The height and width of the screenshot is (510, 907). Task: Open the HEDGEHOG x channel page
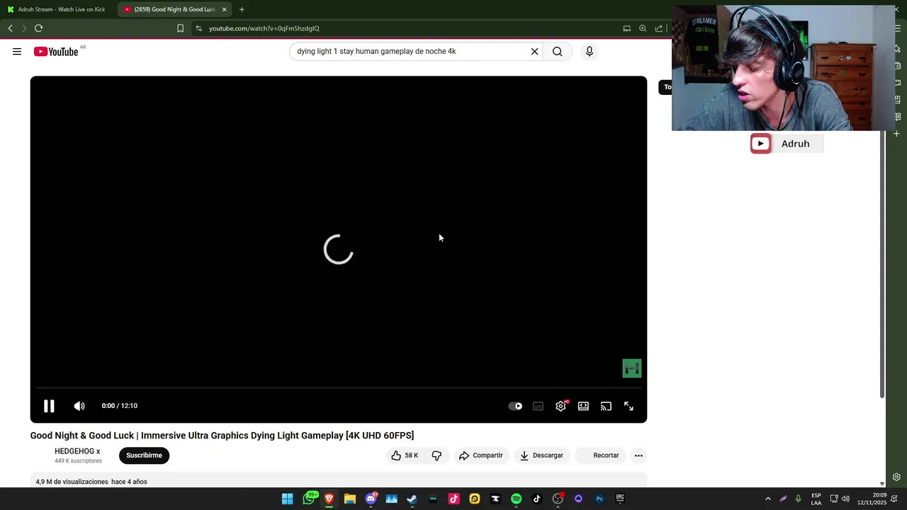(x=77, y=451)
